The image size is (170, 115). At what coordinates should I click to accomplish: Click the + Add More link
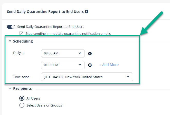109,65
